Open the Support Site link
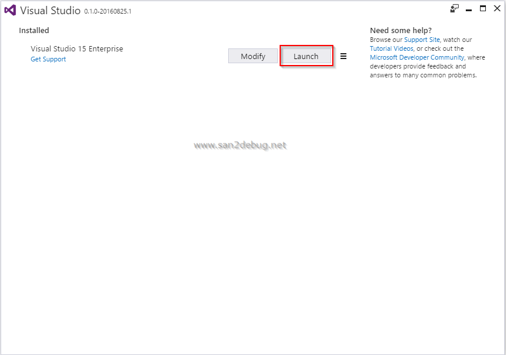The width and height of the screenshot is (506, 355). (422, 40)
